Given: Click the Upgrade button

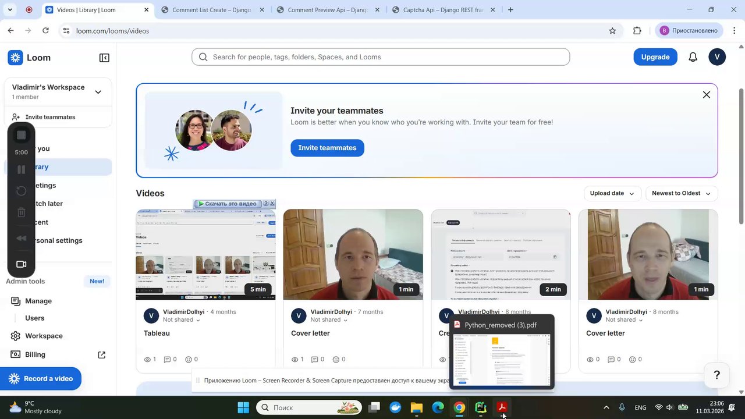Looking at the screenshot, I should pyautogui.click(x=655, y=57).
